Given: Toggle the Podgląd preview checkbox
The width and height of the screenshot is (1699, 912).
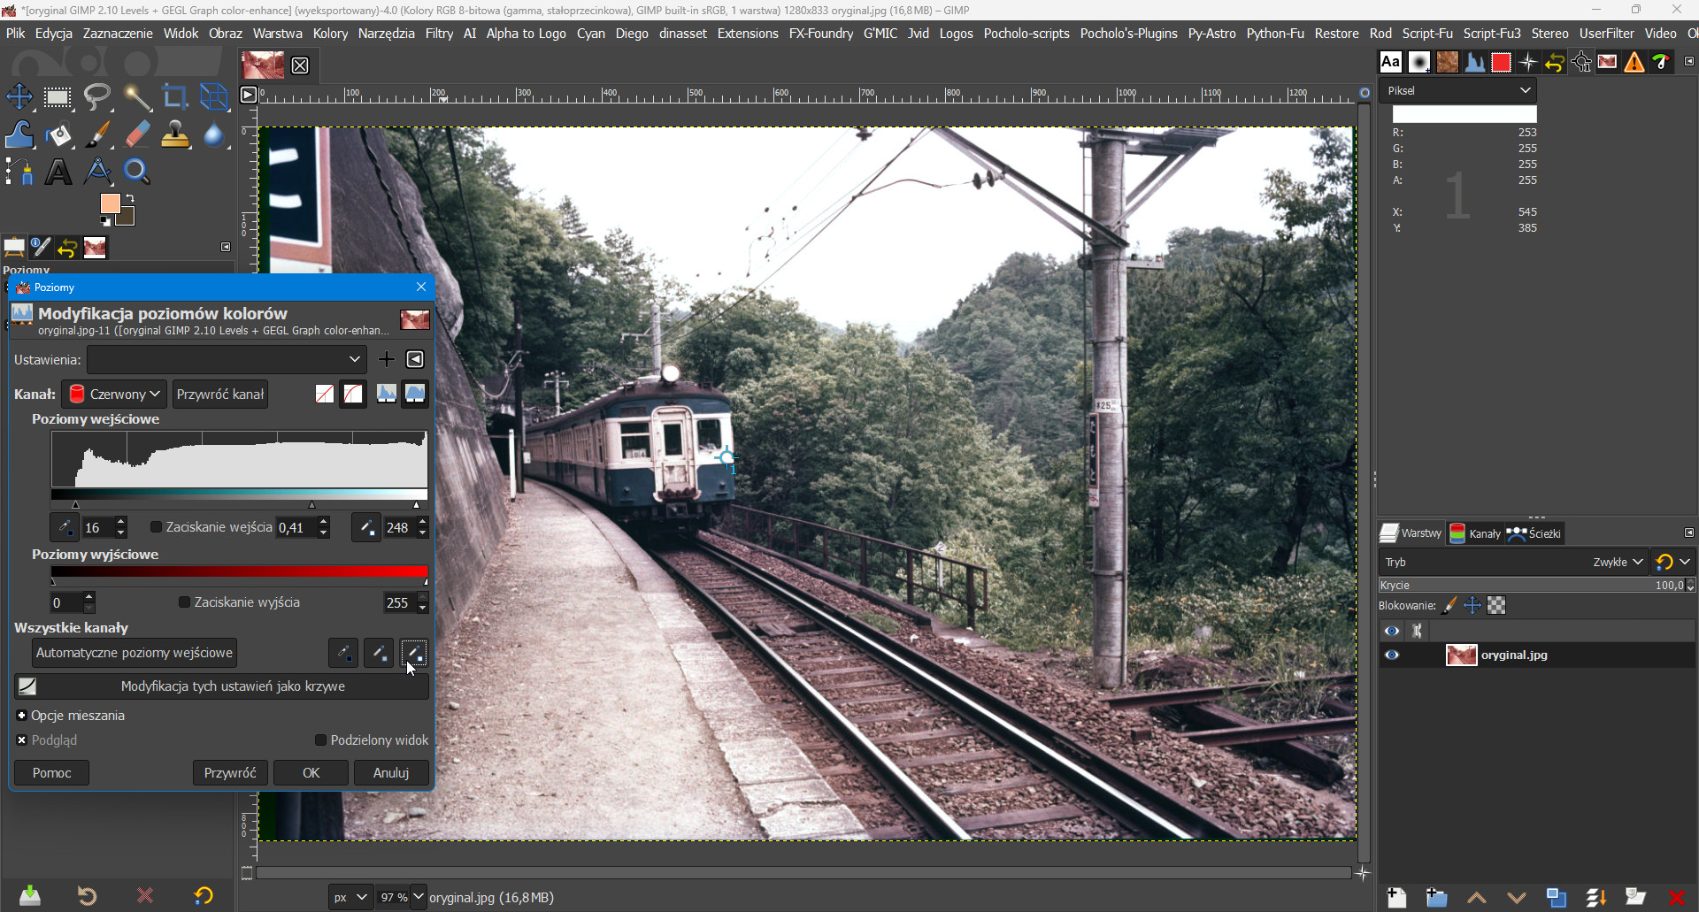Looking at the screenshot, I should click(22, 740).
